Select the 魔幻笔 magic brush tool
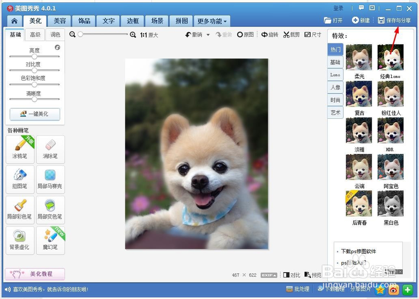The image size is (419, 299). [50, 240]
